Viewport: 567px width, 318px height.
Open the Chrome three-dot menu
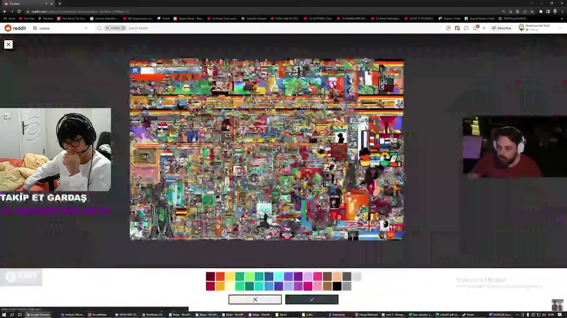coord(562,11)
